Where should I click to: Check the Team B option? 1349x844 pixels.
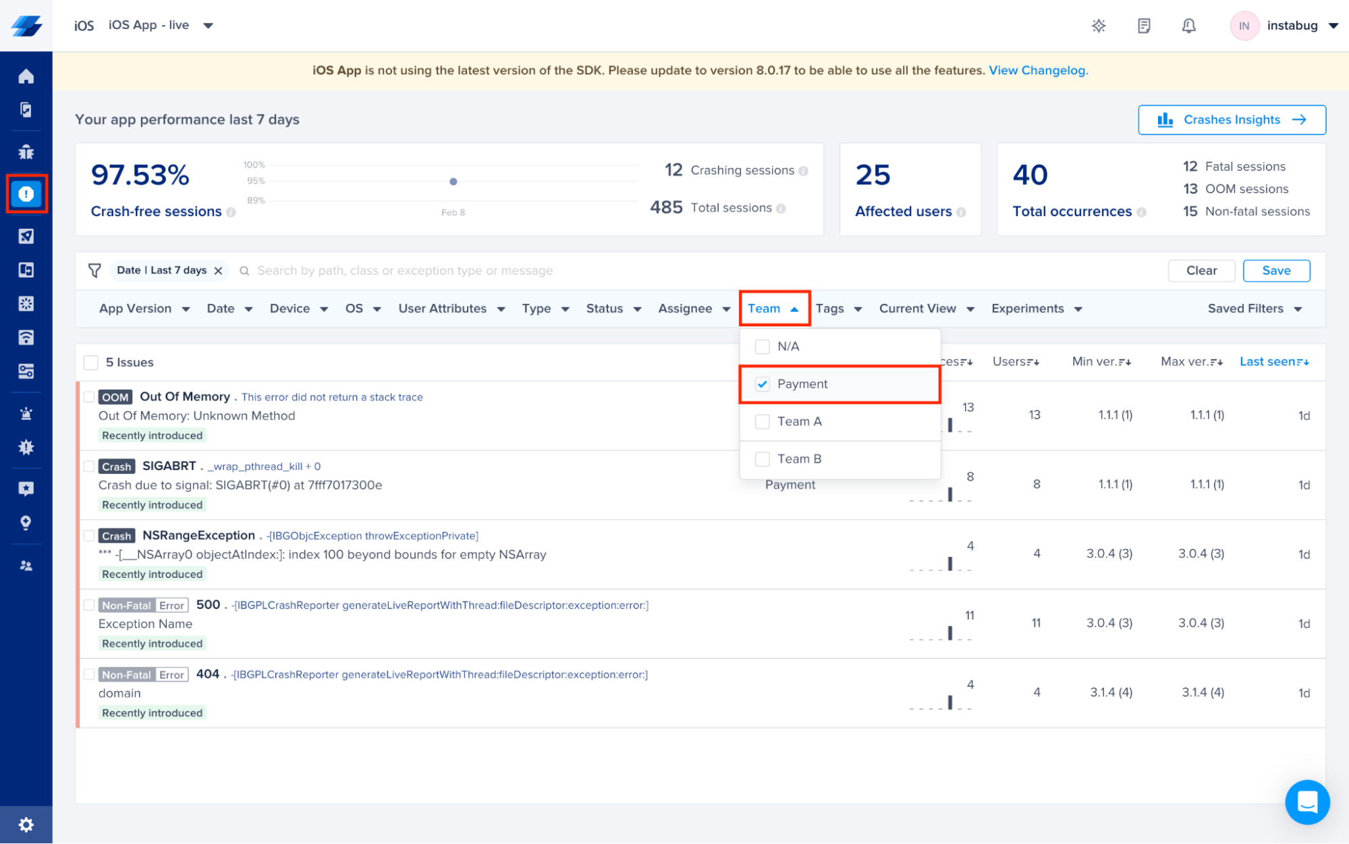(762, 459)
